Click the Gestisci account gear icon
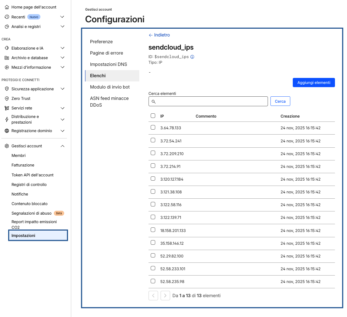This screenshot has width=347, height=317. click(7, 146)
